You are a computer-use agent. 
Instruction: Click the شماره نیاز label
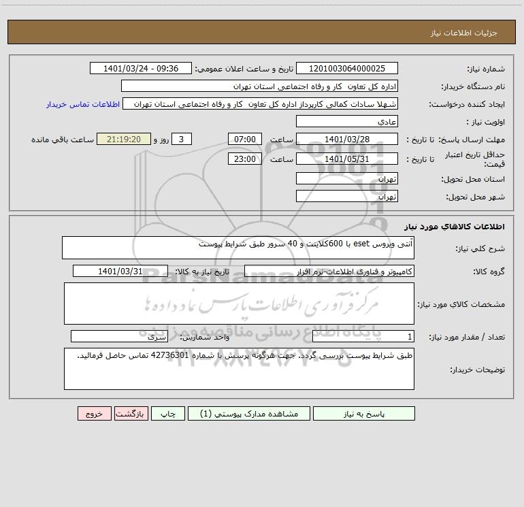tap(486, 69)
